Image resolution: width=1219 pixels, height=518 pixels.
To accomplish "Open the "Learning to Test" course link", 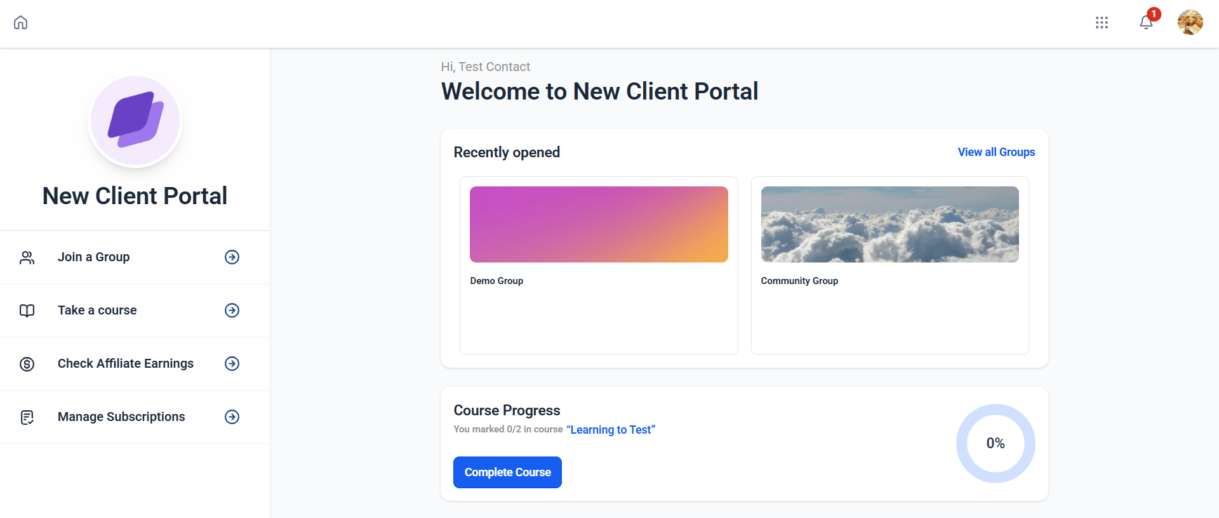I will coord(610,430).
